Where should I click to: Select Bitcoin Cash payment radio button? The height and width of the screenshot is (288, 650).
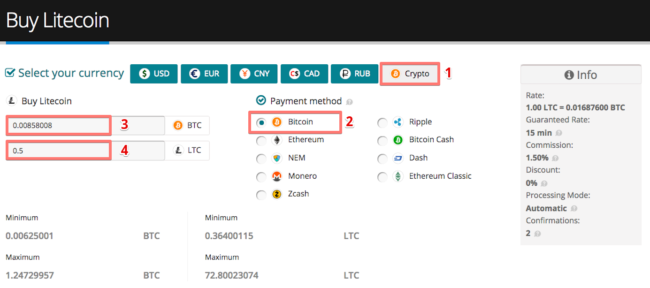[x=382, y=140]
